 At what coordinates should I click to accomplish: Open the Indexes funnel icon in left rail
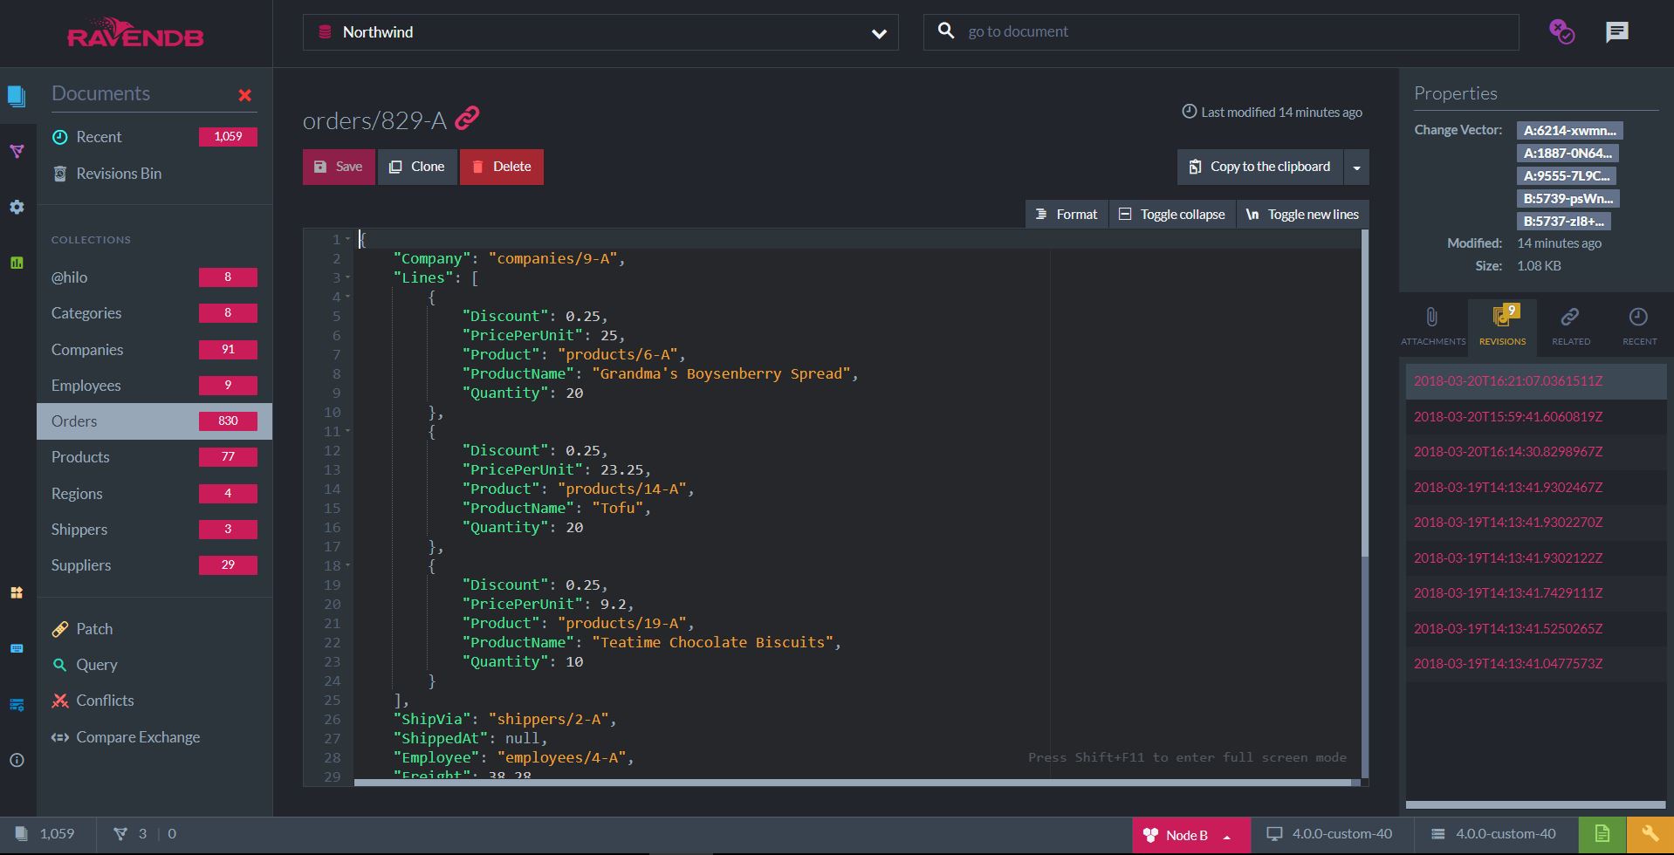click(17, 152)
